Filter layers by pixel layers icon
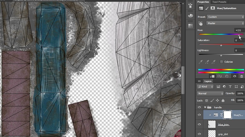 (x=218, y=87)
